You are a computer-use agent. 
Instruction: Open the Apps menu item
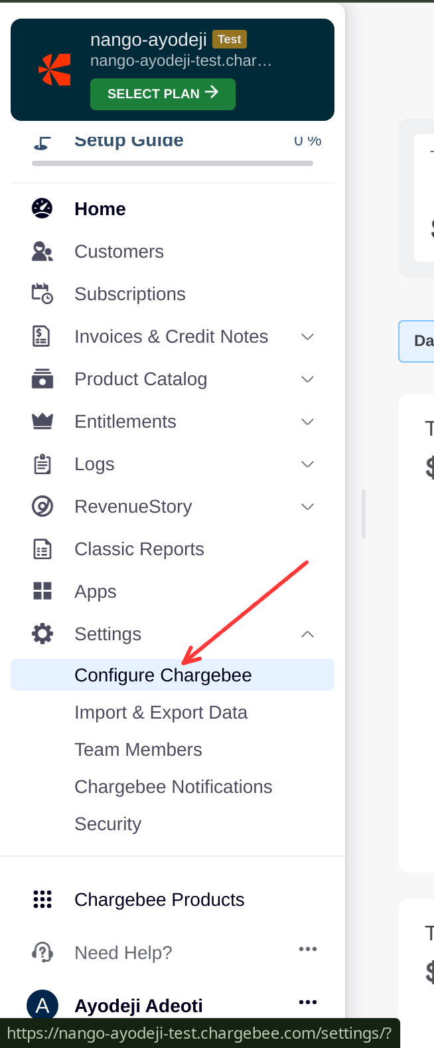point(173,591)
